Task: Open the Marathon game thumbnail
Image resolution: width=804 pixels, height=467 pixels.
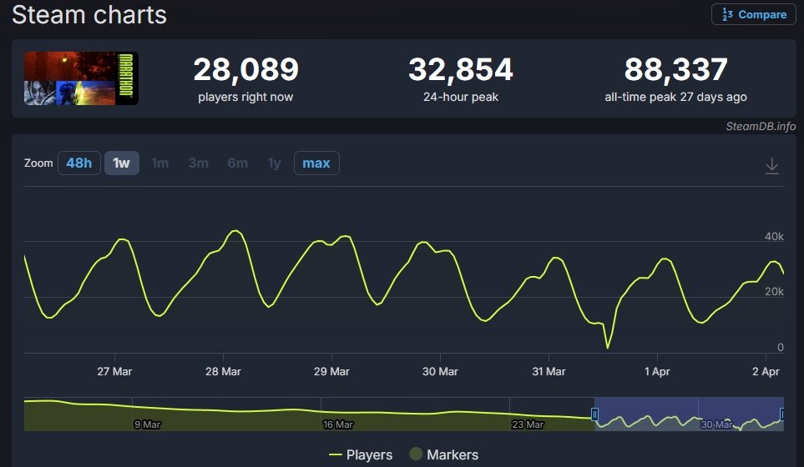Action: [x=81, y=78]
